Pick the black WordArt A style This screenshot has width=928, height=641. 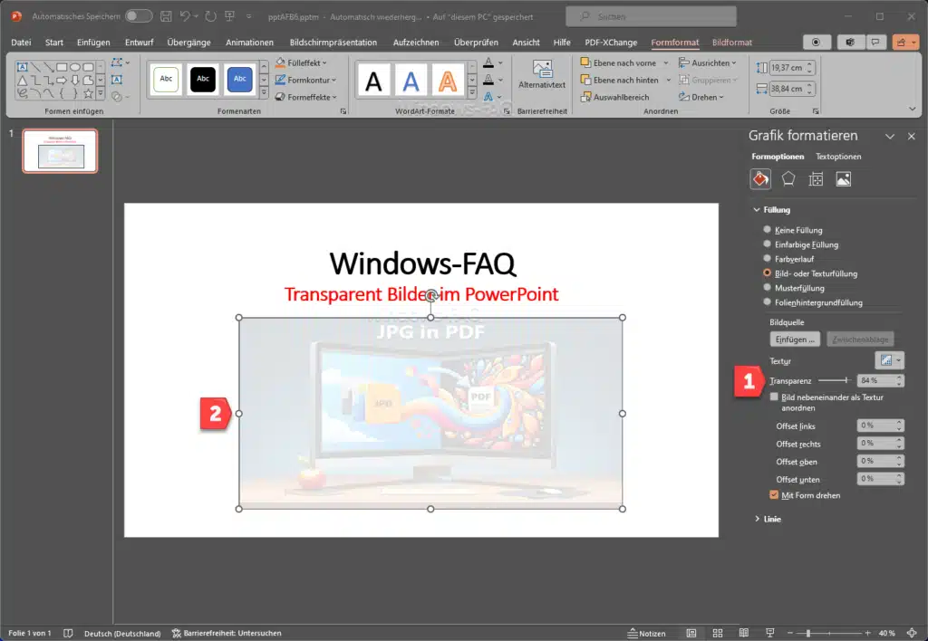pyautogui.click(x=373, y=81)
